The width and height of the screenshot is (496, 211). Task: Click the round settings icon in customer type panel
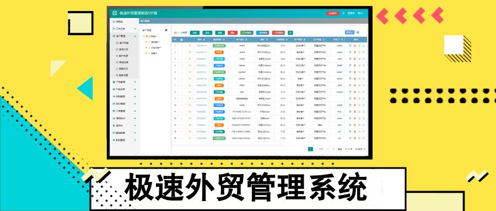(166, 30)
